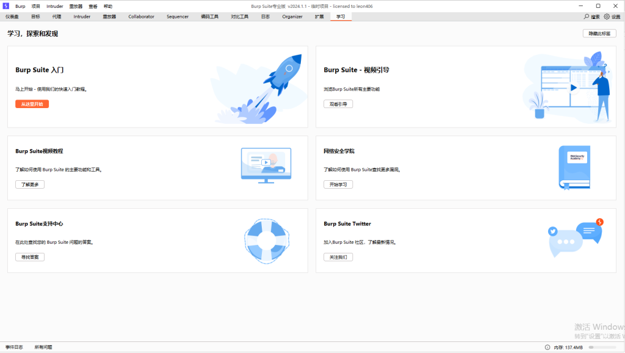Switch to the Intruder tab

pos(82,16)
